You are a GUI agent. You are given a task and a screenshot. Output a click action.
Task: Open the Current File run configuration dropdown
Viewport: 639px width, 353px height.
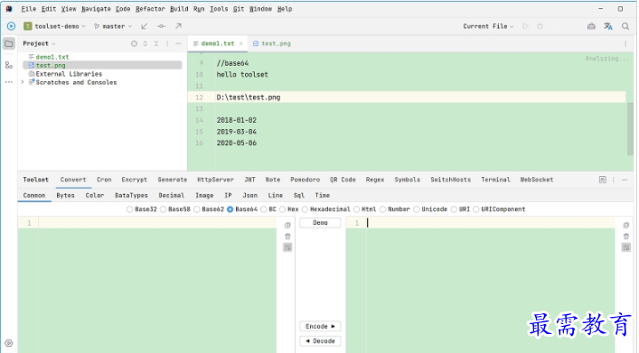coord(488,26)
